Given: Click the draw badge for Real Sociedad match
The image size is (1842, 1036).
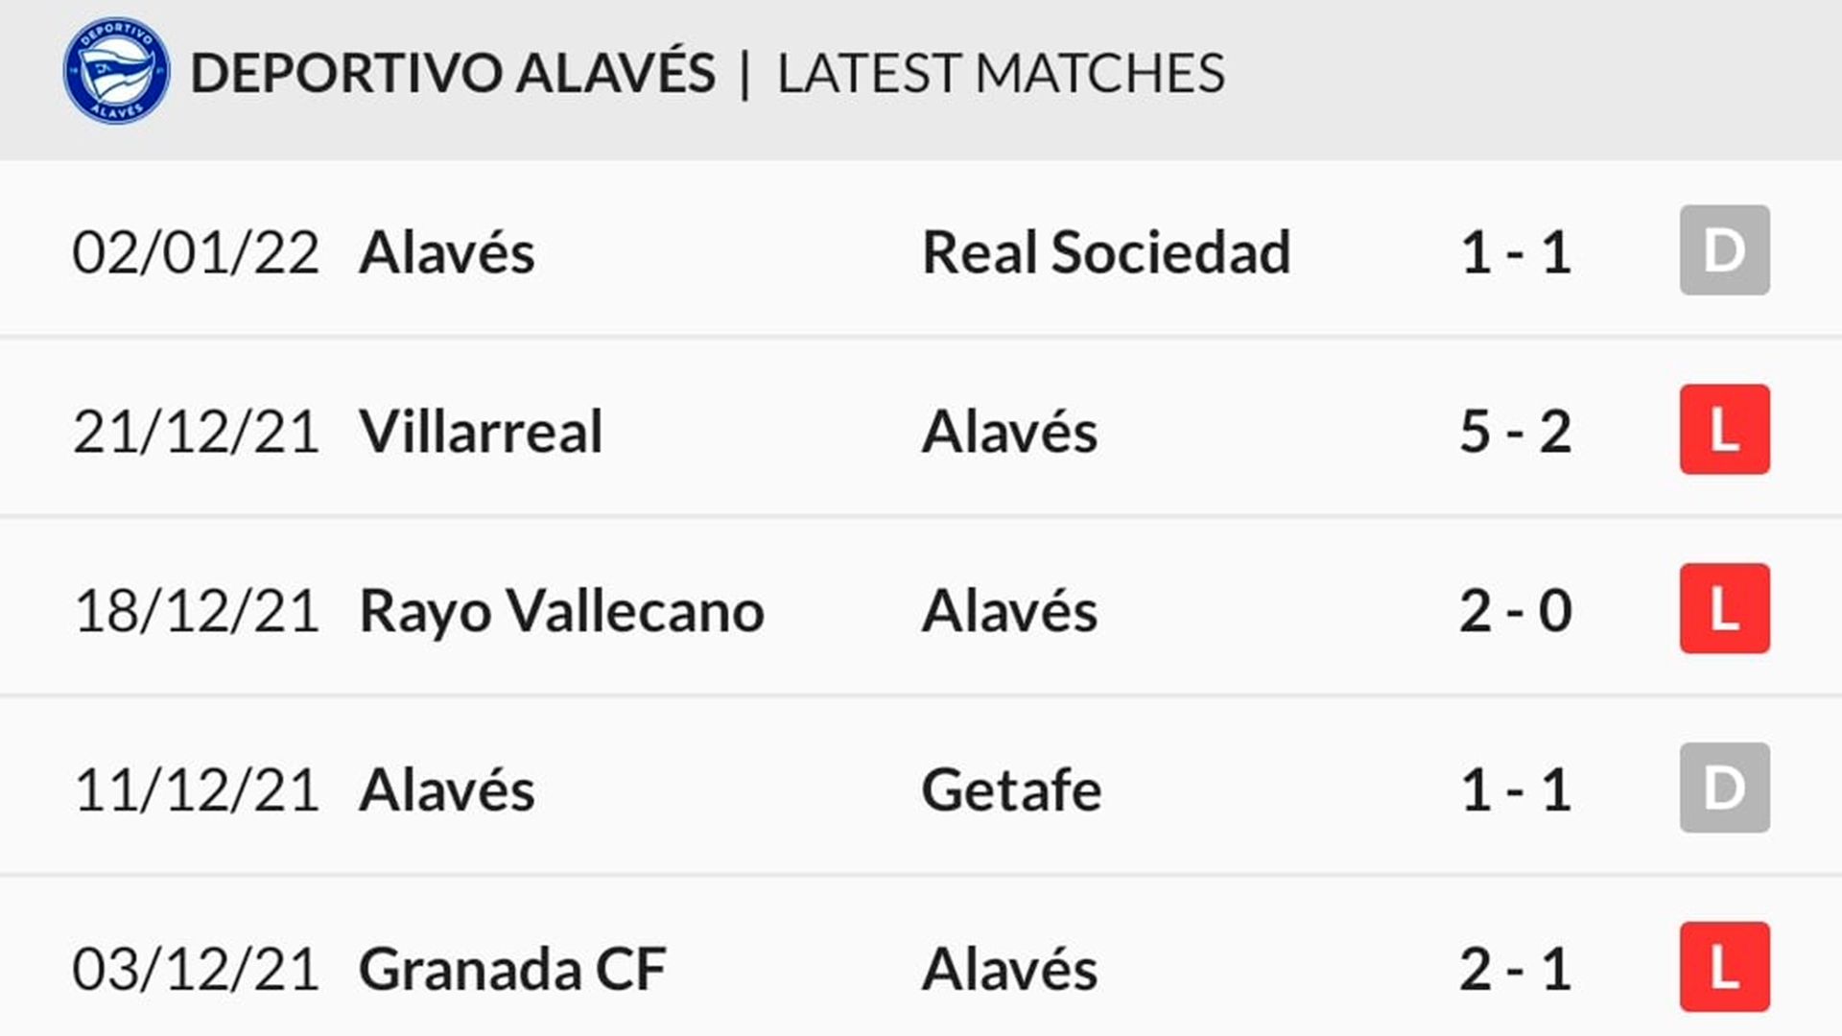Looking at the screenshot, I should tap(1724, 250).
